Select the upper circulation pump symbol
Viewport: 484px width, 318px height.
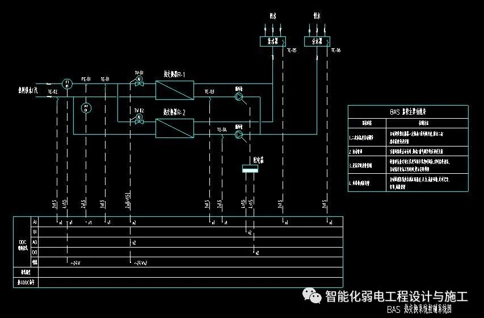pos(239,97)
